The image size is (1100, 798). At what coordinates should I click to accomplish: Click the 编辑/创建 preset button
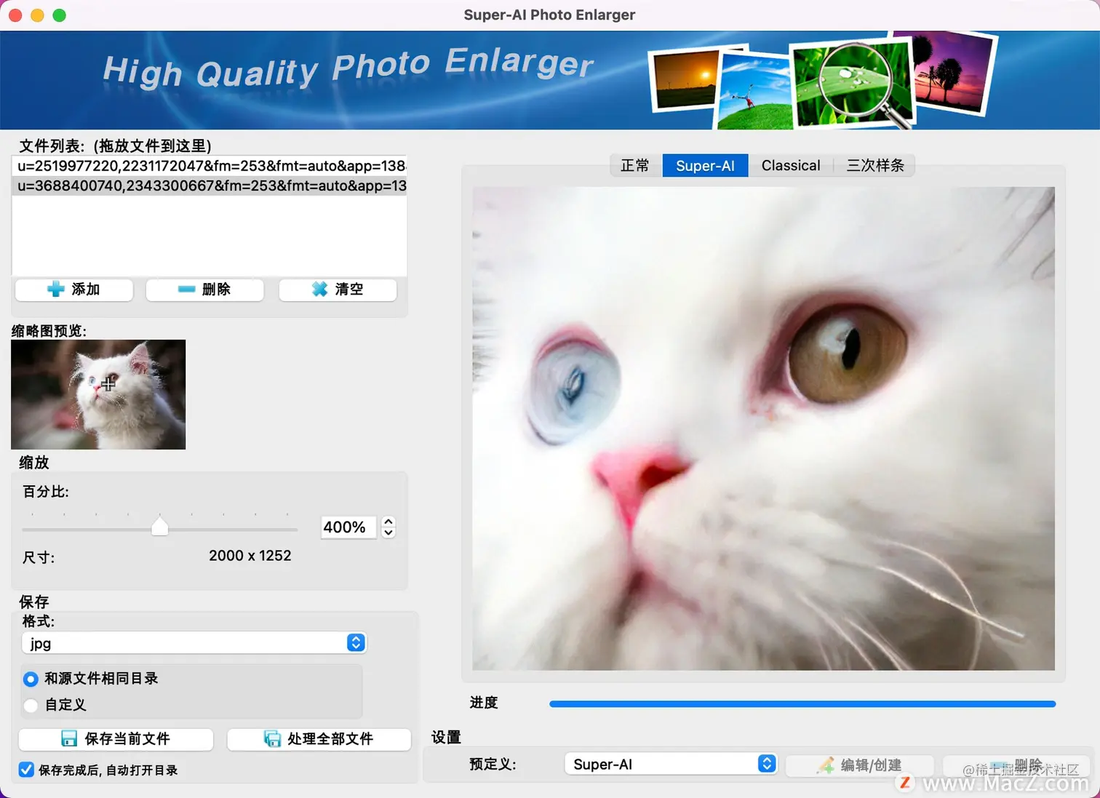(860, 765)
